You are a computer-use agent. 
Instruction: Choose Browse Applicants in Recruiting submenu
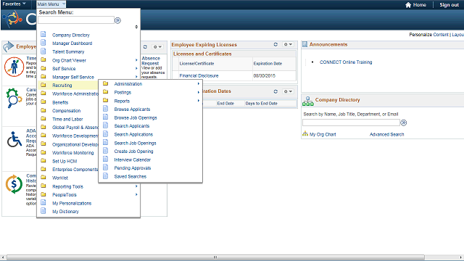pos(132,109)
